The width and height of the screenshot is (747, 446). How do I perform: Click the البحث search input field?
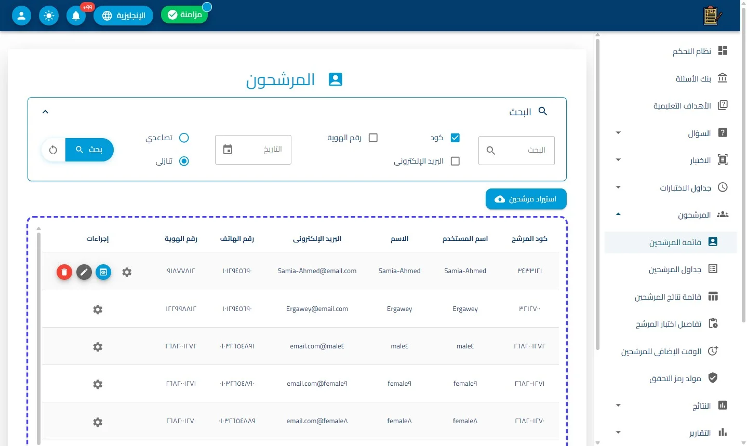(516, 151)
